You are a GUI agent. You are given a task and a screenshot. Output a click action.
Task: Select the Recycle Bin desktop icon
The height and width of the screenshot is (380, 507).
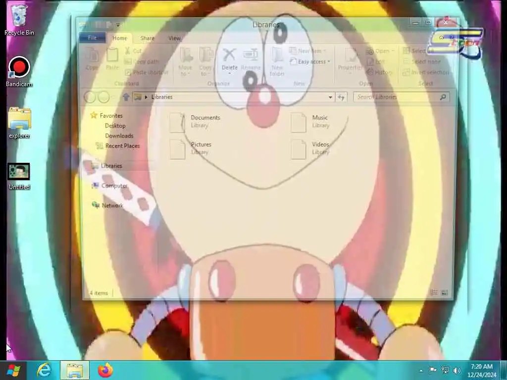(19, 19)
